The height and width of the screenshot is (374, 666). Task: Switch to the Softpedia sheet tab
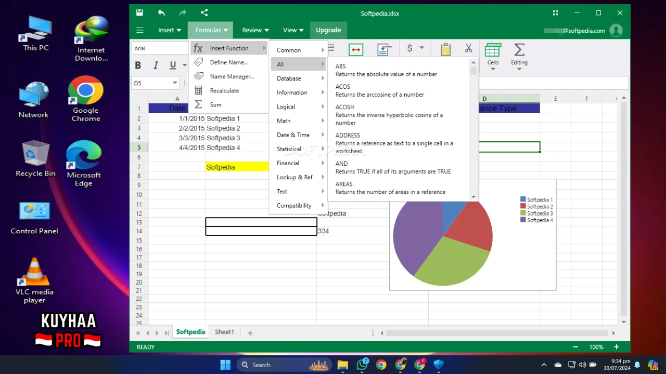pos(190,332)
